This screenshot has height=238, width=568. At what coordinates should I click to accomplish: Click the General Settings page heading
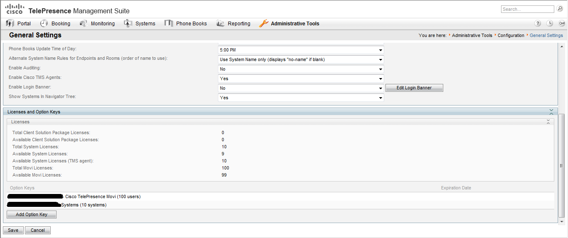click(x=35, y=35)
